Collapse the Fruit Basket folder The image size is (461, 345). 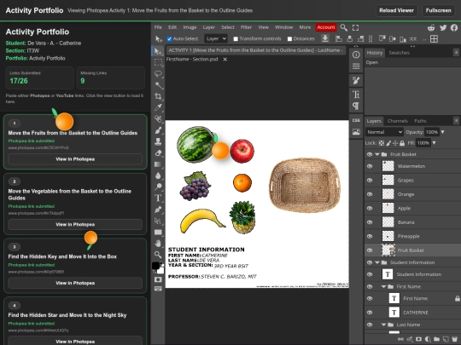pyautogui.click(x=377, y=154)
